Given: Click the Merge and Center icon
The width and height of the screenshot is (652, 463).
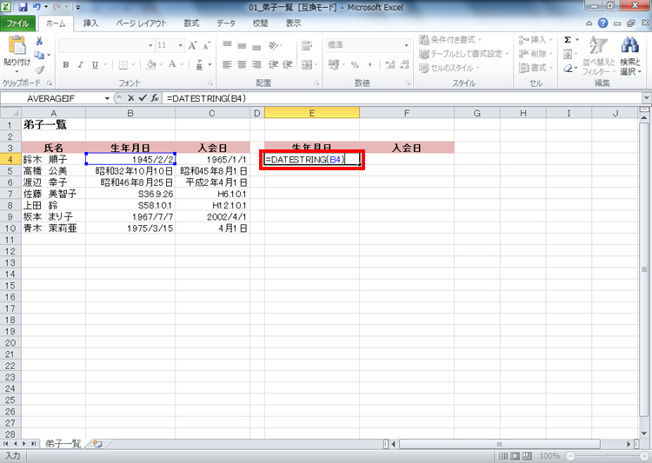Looking at the screenshot, I should (x=307, y=65).
